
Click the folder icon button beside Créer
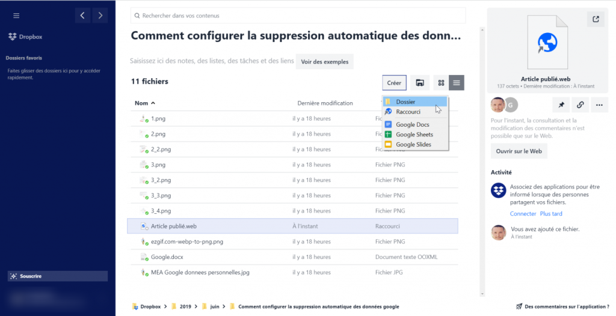pyautogui.click(x=420, y=83)
